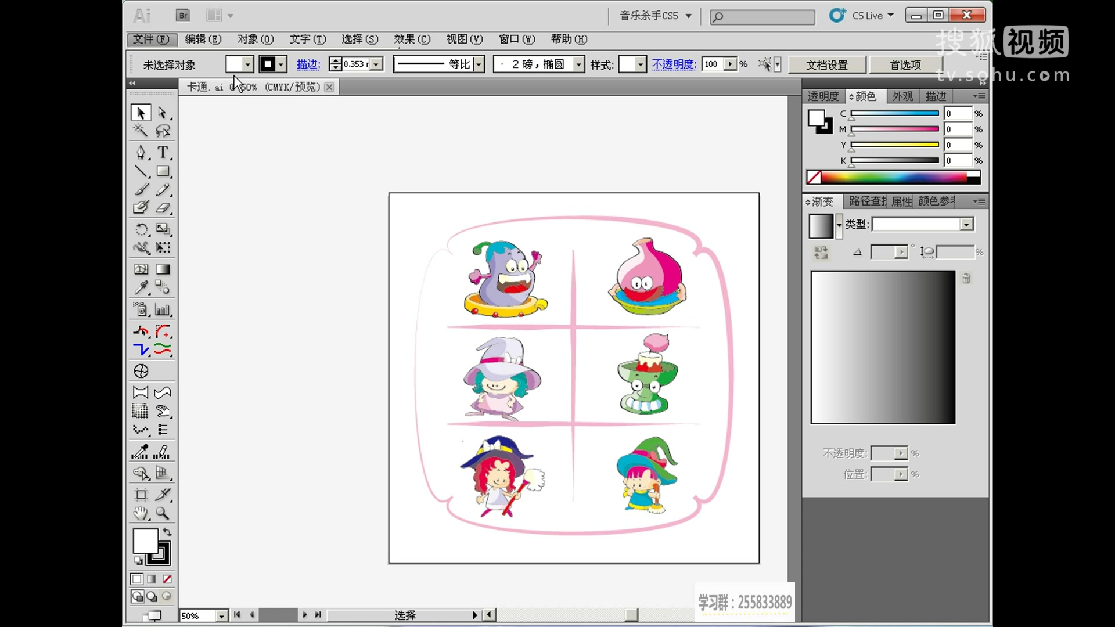
Task: Switch to 路径查找 panel tab
Action: 868,201
